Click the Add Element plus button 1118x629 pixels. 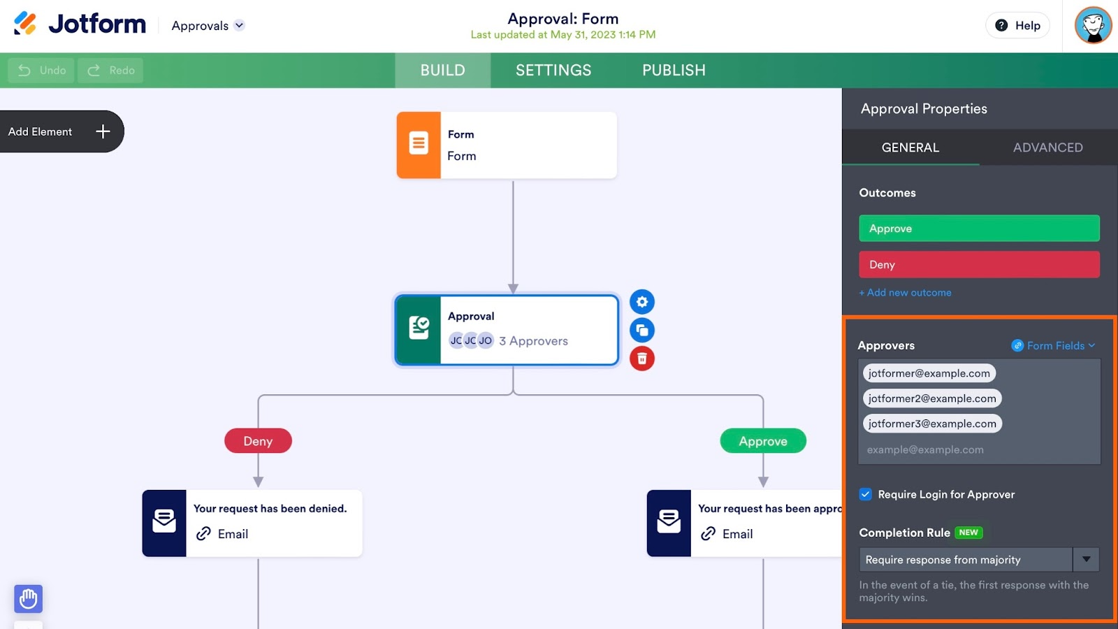click(103, 131)
